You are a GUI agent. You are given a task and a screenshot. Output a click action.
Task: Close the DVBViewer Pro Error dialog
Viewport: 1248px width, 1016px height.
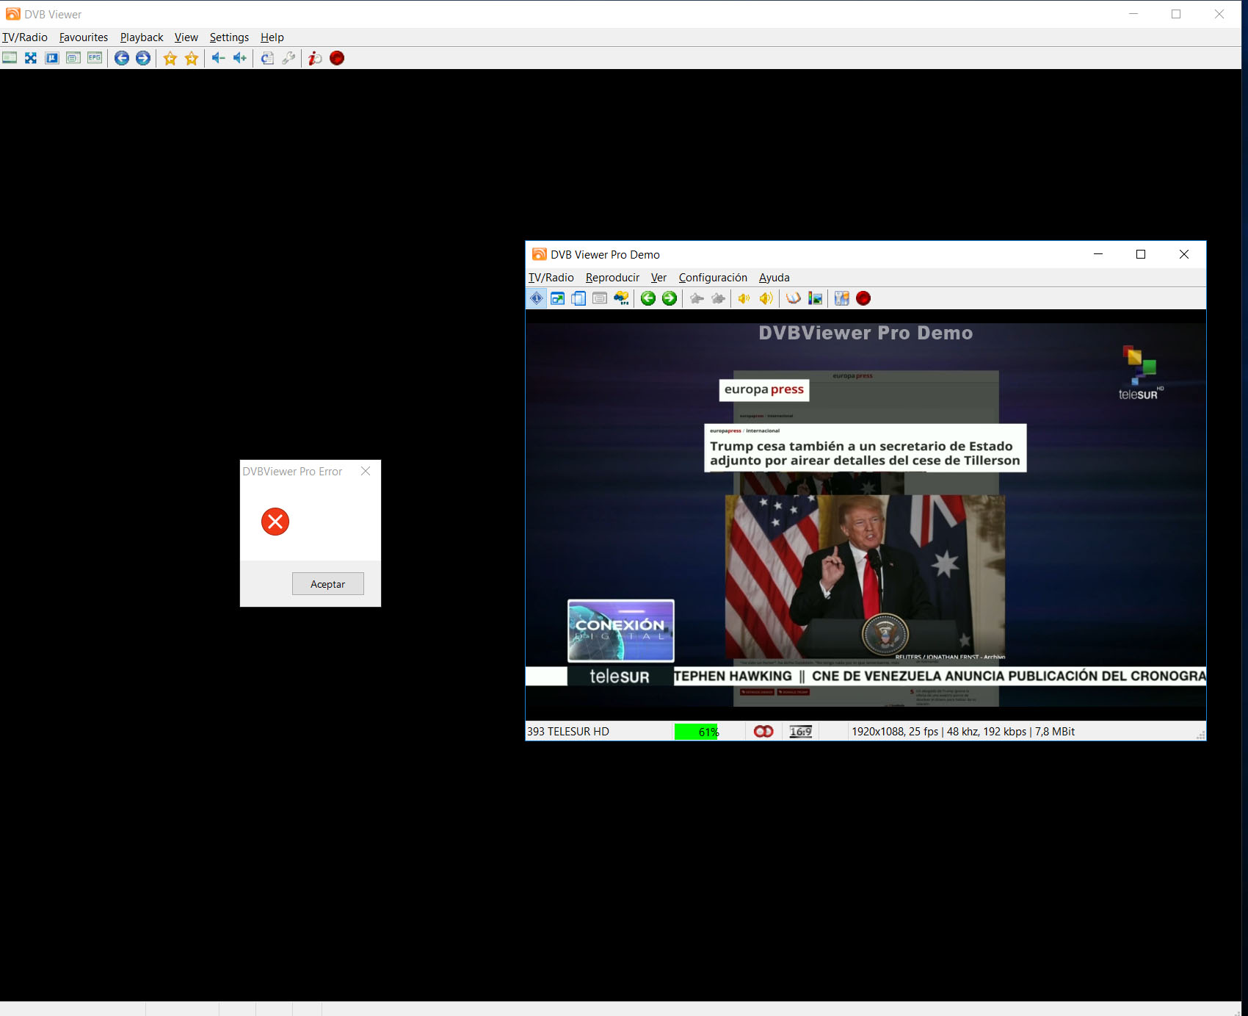click(366, 471)
